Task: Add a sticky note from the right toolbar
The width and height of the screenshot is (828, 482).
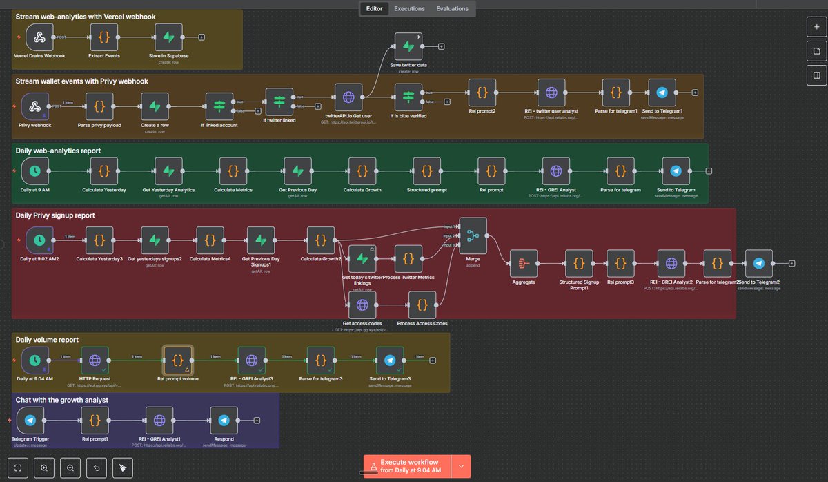Action: [x=816, y=50]
